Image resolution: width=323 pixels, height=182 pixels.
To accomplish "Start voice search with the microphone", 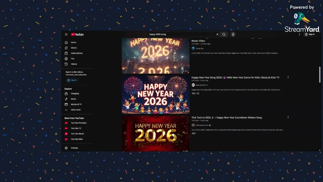I will click(233, 34).
